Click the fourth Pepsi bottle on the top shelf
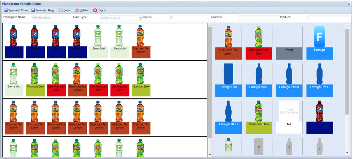Viewport: 353px width, 159px height. tap(78, 42)
